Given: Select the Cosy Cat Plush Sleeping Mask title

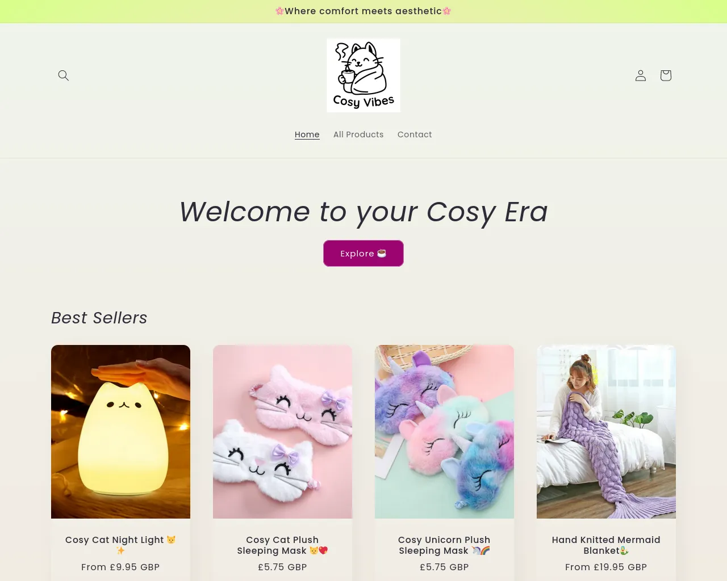Looking at the screenshot, I should pos(282,545).
